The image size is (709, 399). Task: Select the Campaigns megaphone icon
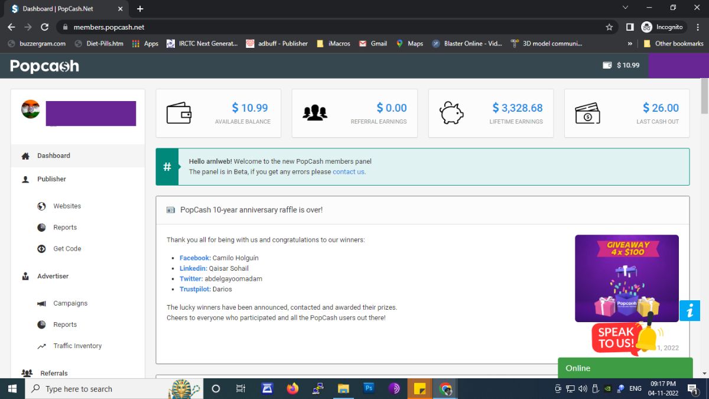click(41, 303)
